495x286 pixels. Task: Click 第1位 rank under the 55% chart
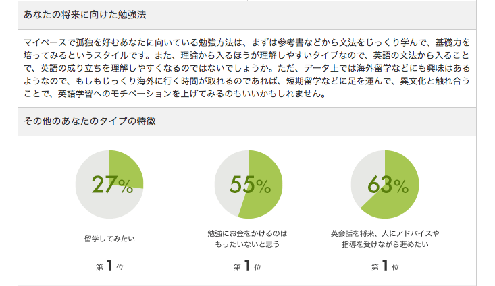coord(247,266)
